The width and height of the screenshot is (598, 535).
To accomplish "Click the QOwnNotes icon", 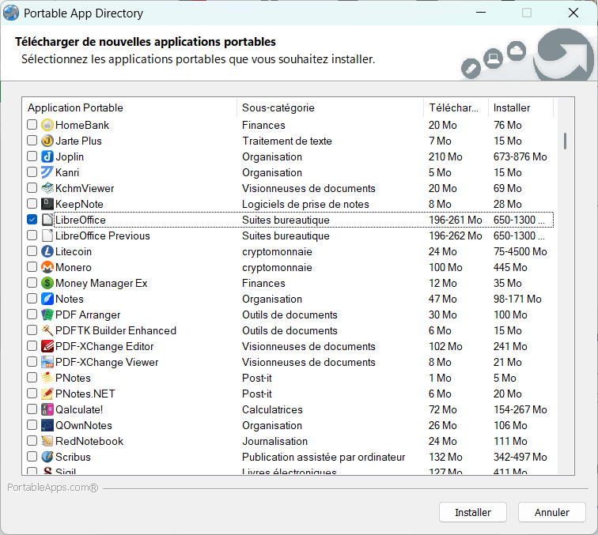I will (x=47, y=425).
